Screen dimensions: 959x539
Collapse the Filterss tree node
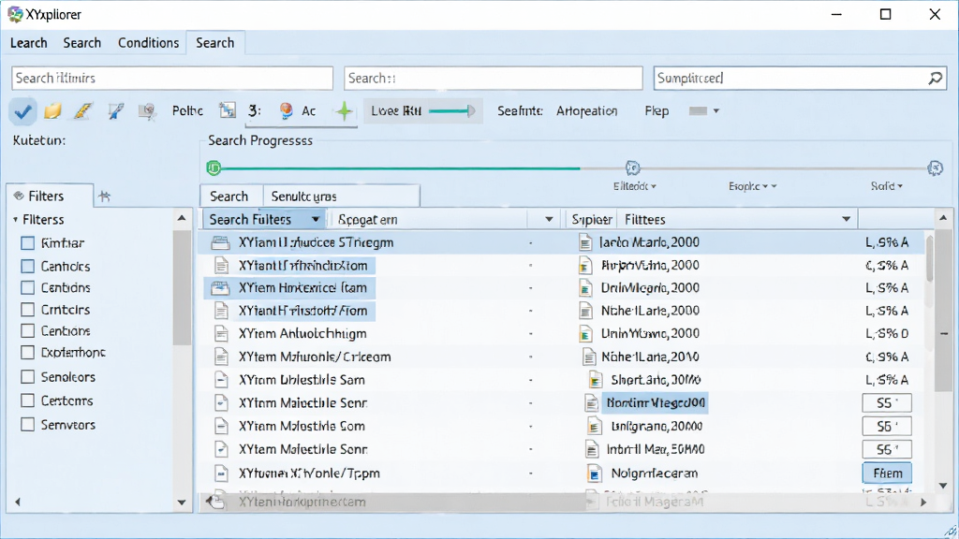pos(15,219)
